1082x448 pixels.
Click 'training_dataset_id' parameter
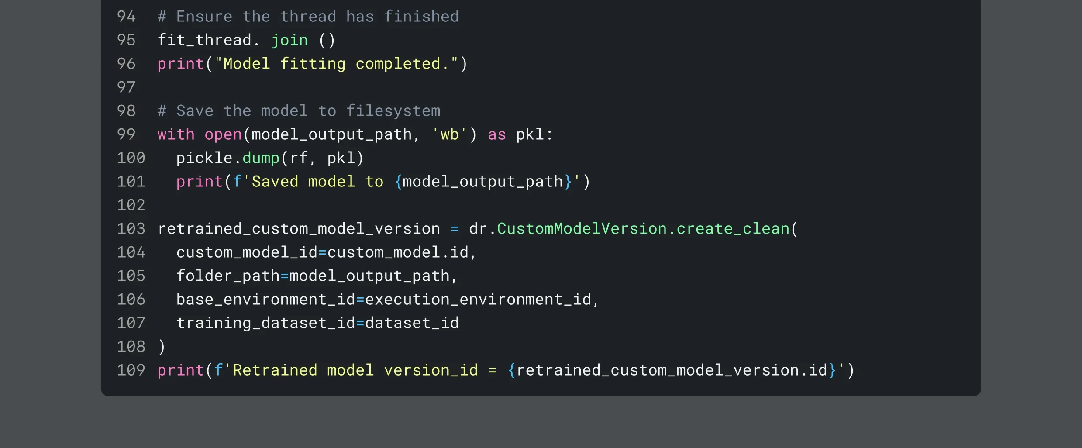tap(265, 323)
